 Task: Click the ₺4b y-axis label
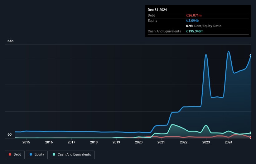(x=11, y=41)
